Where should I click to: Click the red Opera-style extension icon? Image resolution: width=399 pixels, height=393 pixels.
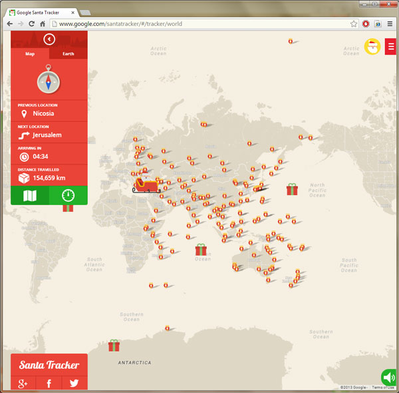point(366,24)
